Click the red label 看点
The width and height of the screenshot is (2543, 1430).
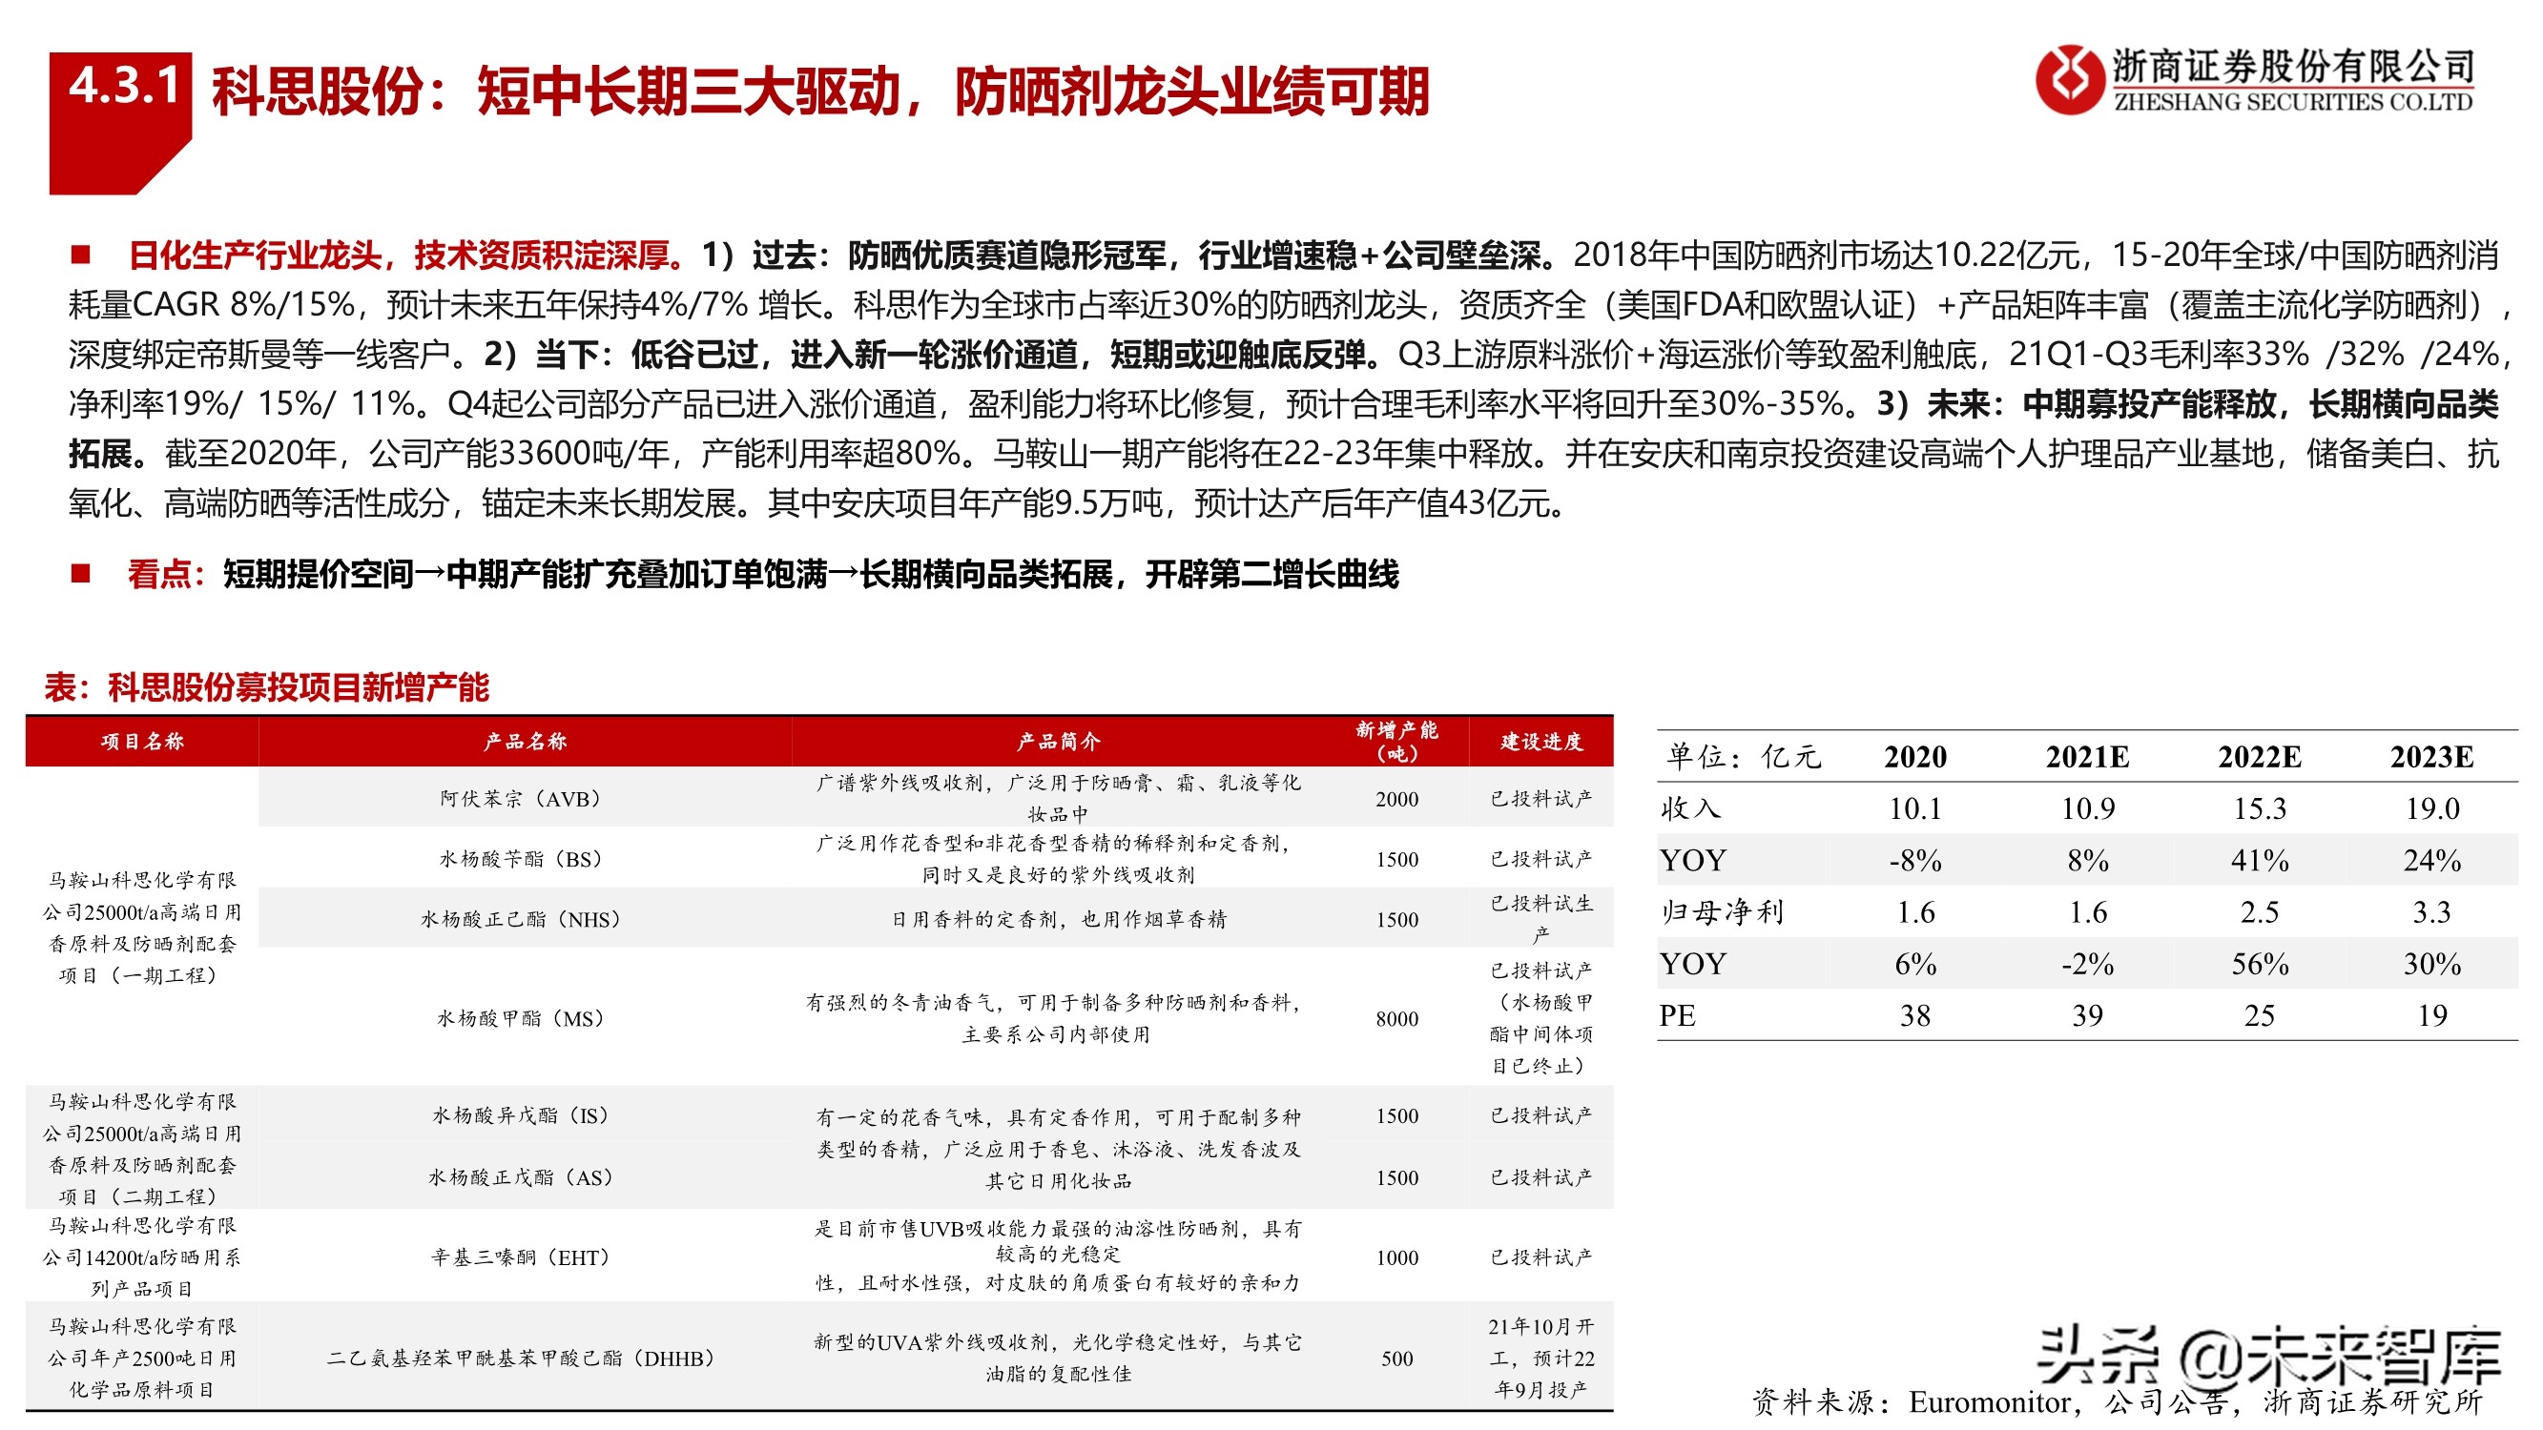pyautogui.click(x=158, y=573)
